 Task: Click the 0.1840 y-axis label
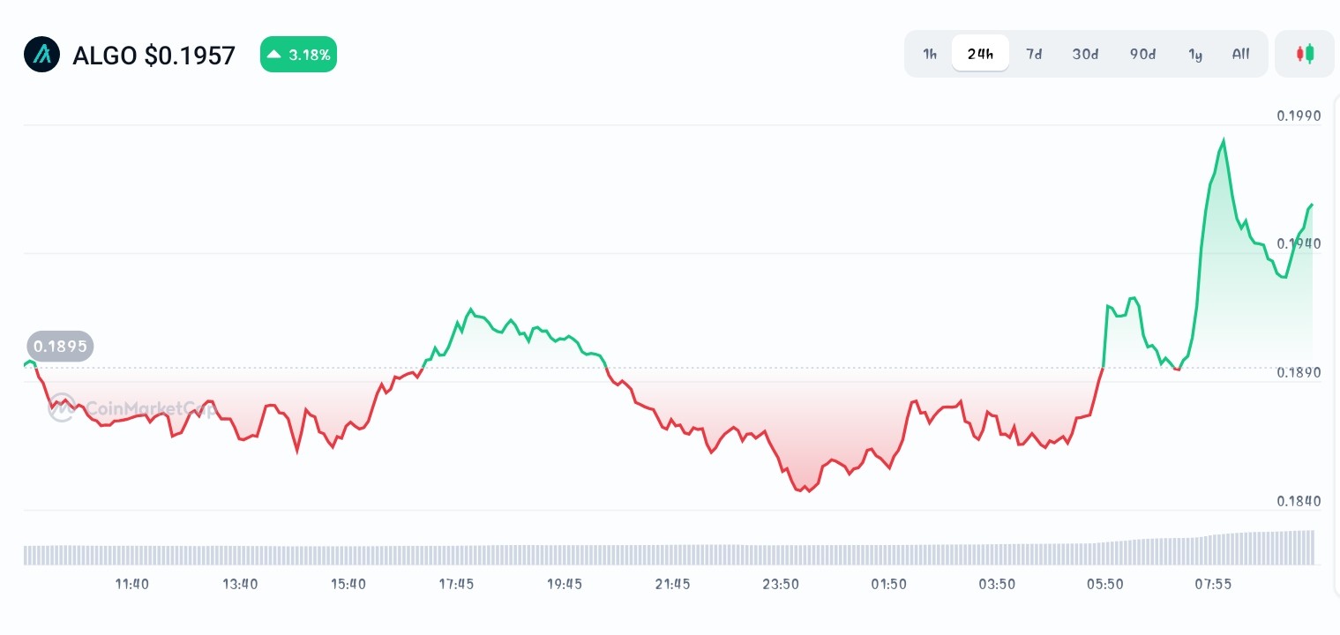pyautogui.click(x=1299, y=501)
